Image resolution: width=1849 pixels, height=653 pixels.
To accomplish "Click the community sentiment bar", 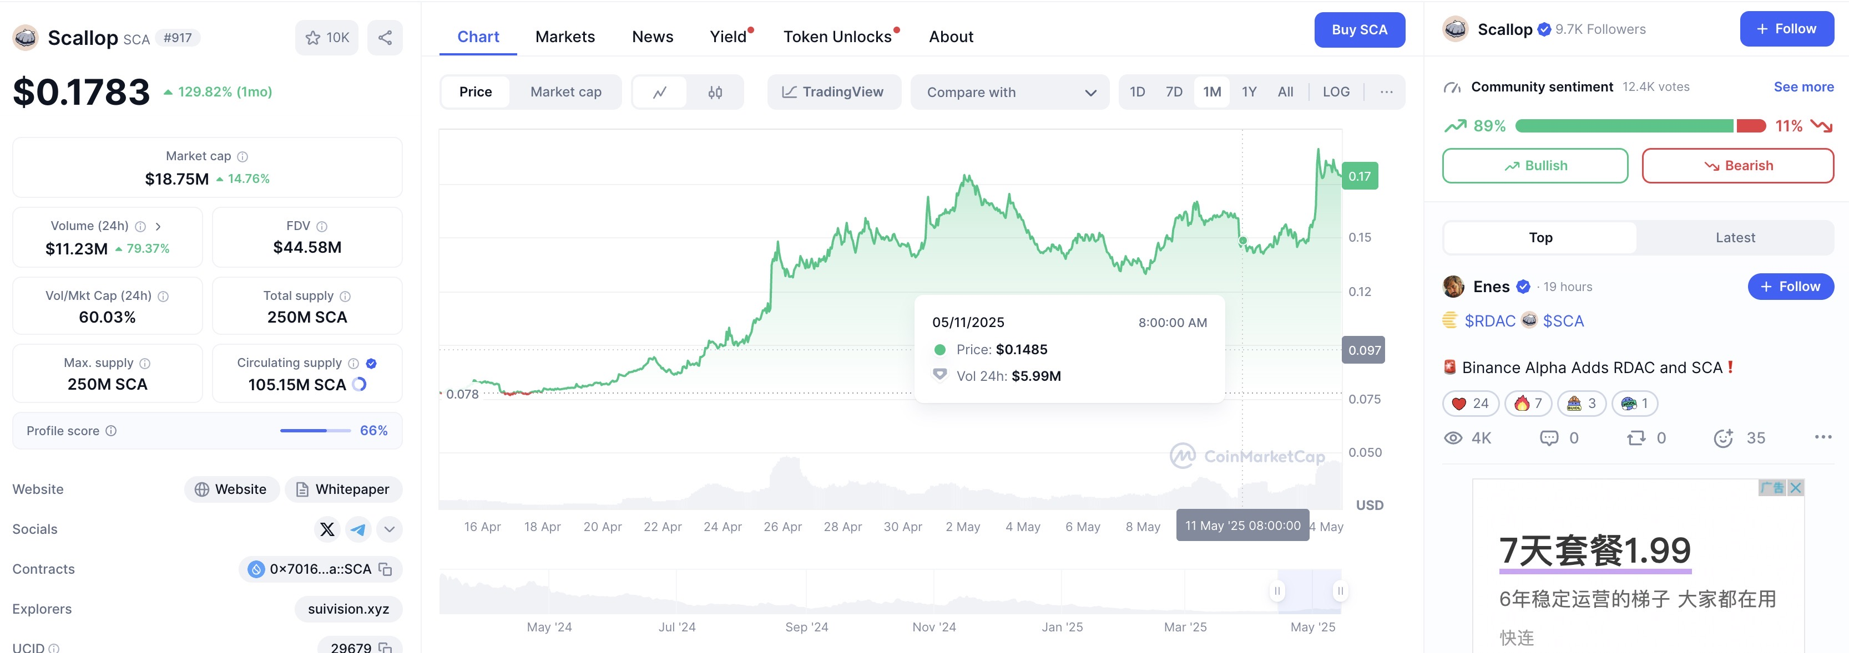I will pyautogui.click(x=1640, y=126).
